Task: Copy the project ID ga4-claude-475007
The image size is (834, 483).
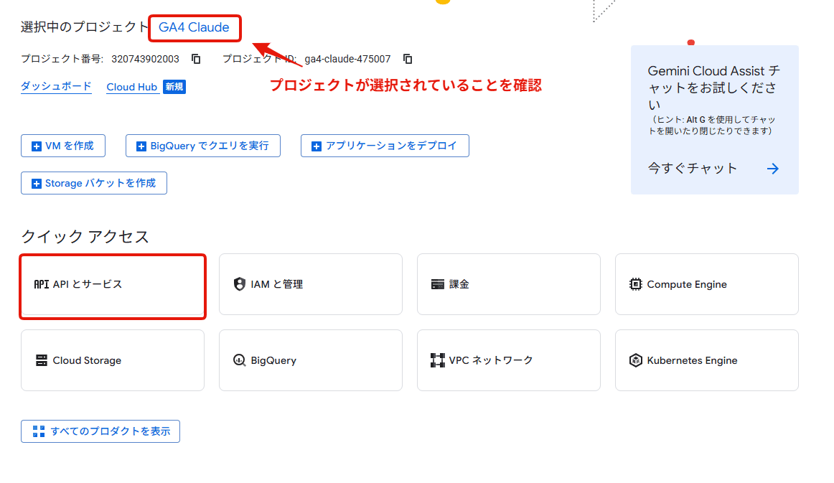Action: click(408, 59)
